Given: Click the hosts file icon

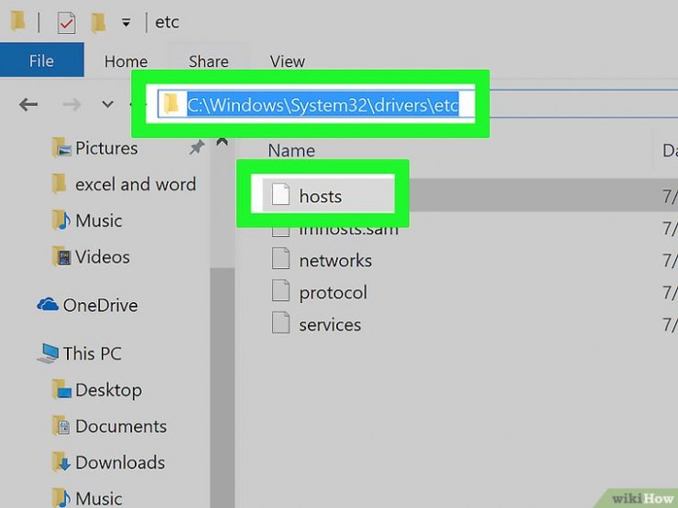Looking at the screenshot, I should click(280, 194).
